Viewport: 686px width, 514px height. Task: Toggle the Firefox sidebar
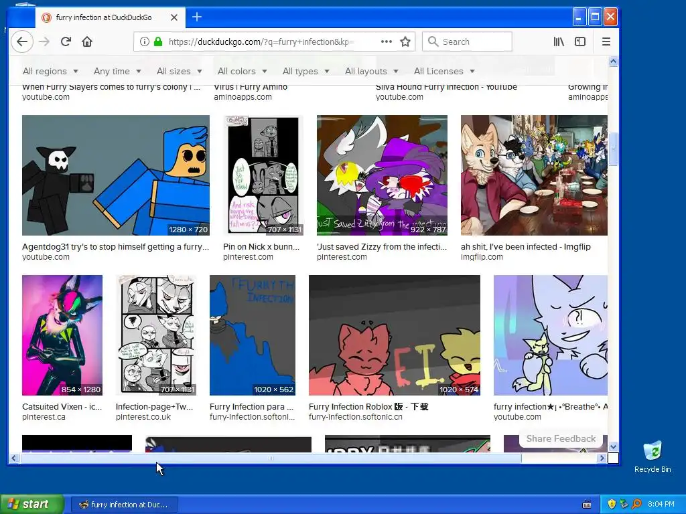580,41
